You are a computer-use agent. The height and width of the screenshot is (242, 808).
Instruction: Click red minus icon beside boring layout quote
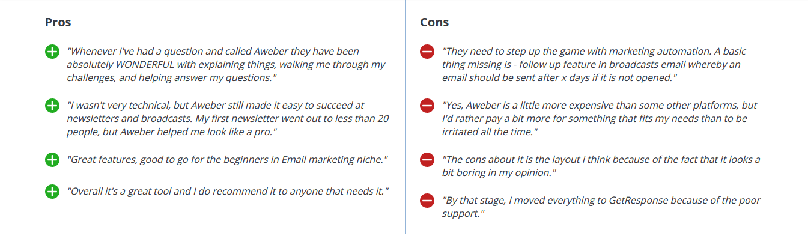coord(427,160)
